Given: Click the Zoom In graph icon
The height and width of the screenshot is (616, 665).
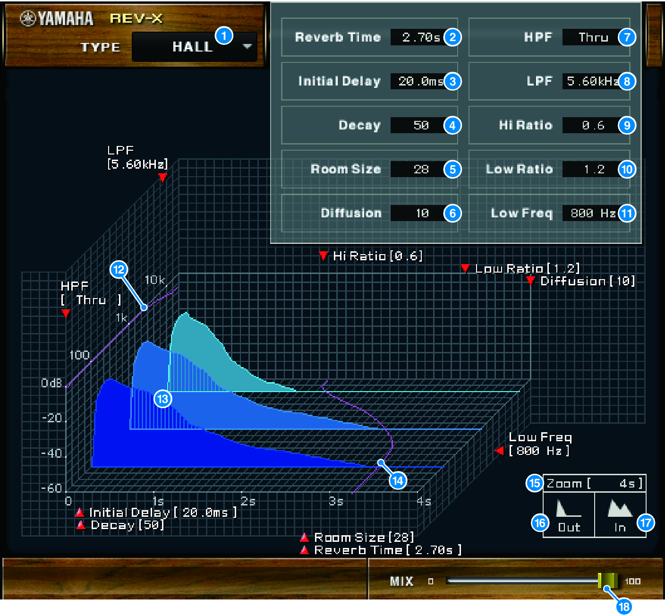Looking at the screenshot, I should click(620, 508).
